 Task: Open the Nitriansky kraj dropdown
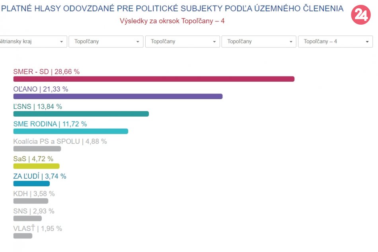pos(32,41)
